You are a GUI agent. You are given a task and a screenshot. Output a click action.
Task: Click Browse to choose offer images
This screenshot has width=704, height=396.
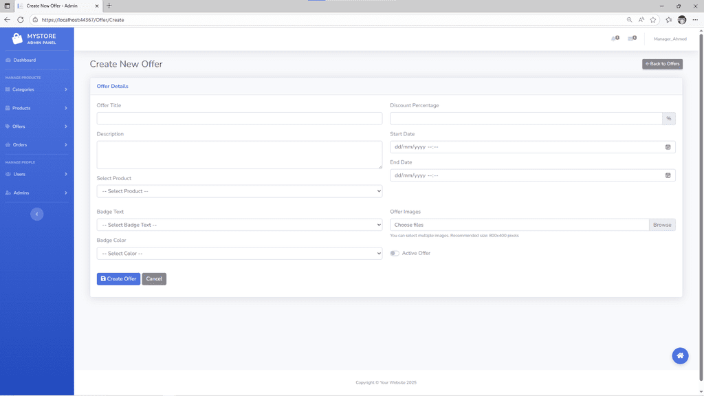click(662, 225)
